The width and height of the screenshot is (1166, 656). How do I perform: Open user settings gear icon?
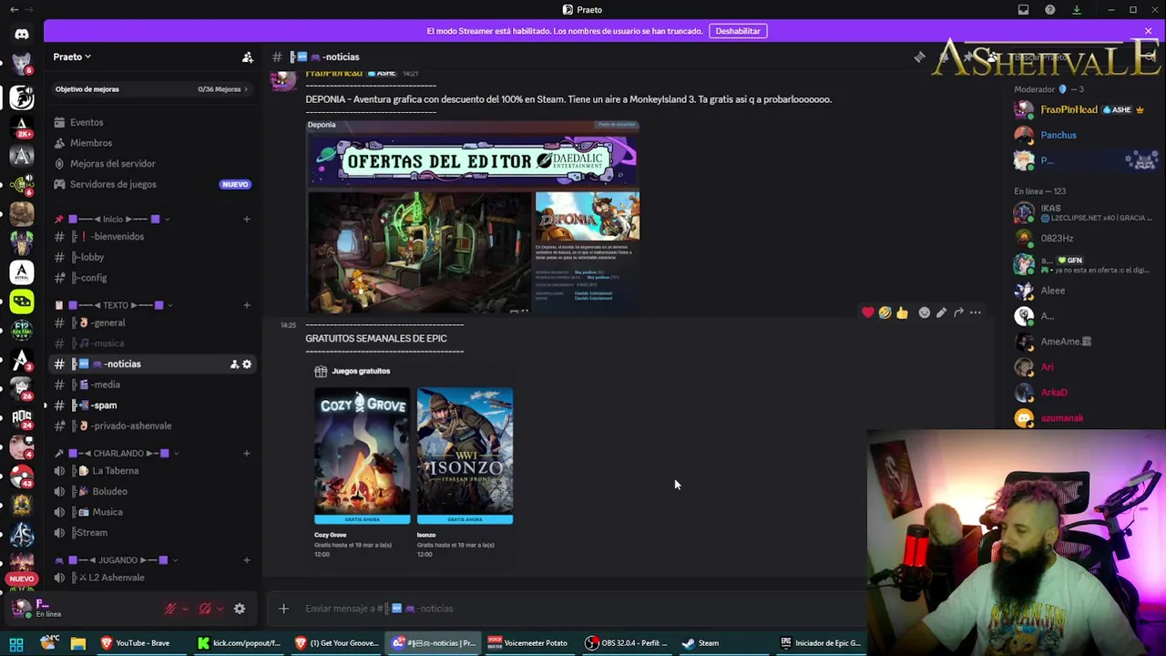[x=240, y=609]
